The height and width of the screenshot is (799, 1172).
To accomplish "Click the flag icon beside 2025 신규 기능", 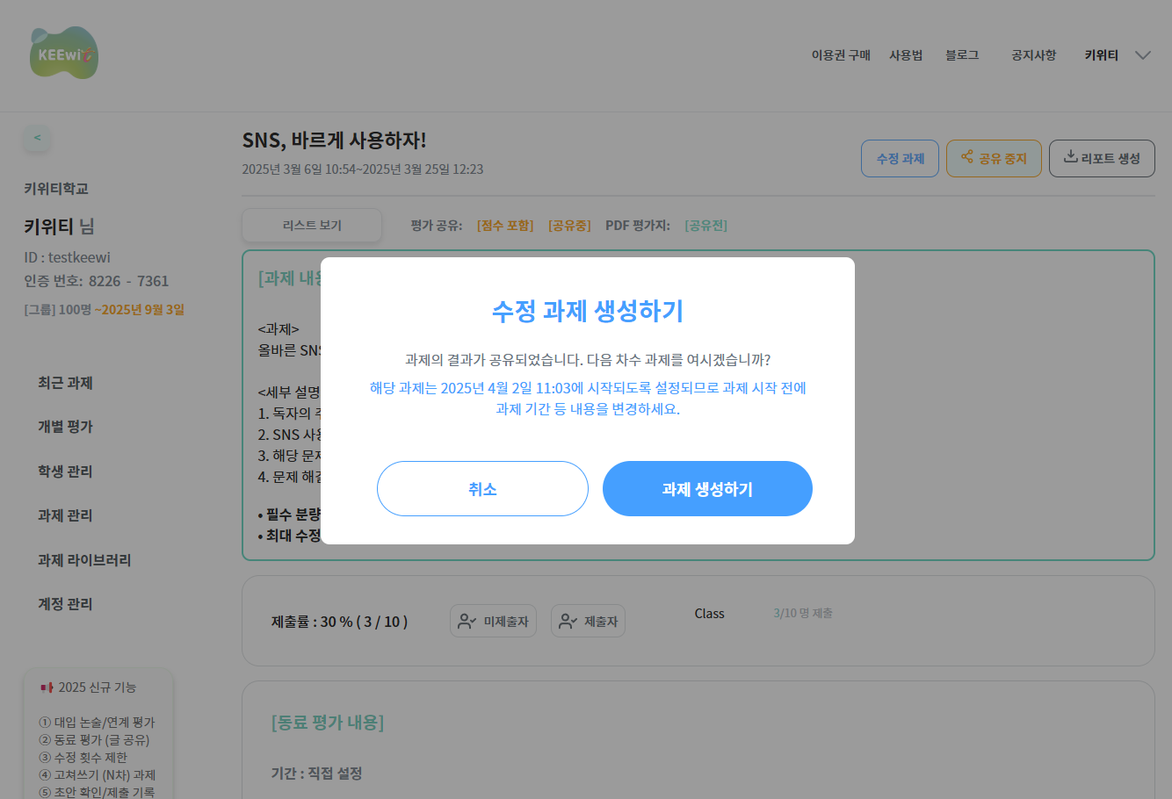I will click(47, 687).
